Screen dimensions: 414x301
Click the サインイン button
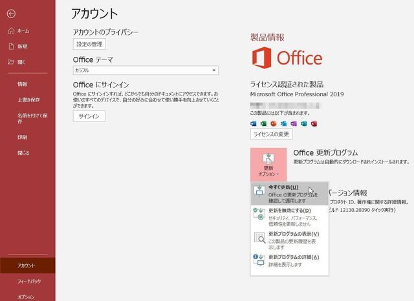pos(89,116)
